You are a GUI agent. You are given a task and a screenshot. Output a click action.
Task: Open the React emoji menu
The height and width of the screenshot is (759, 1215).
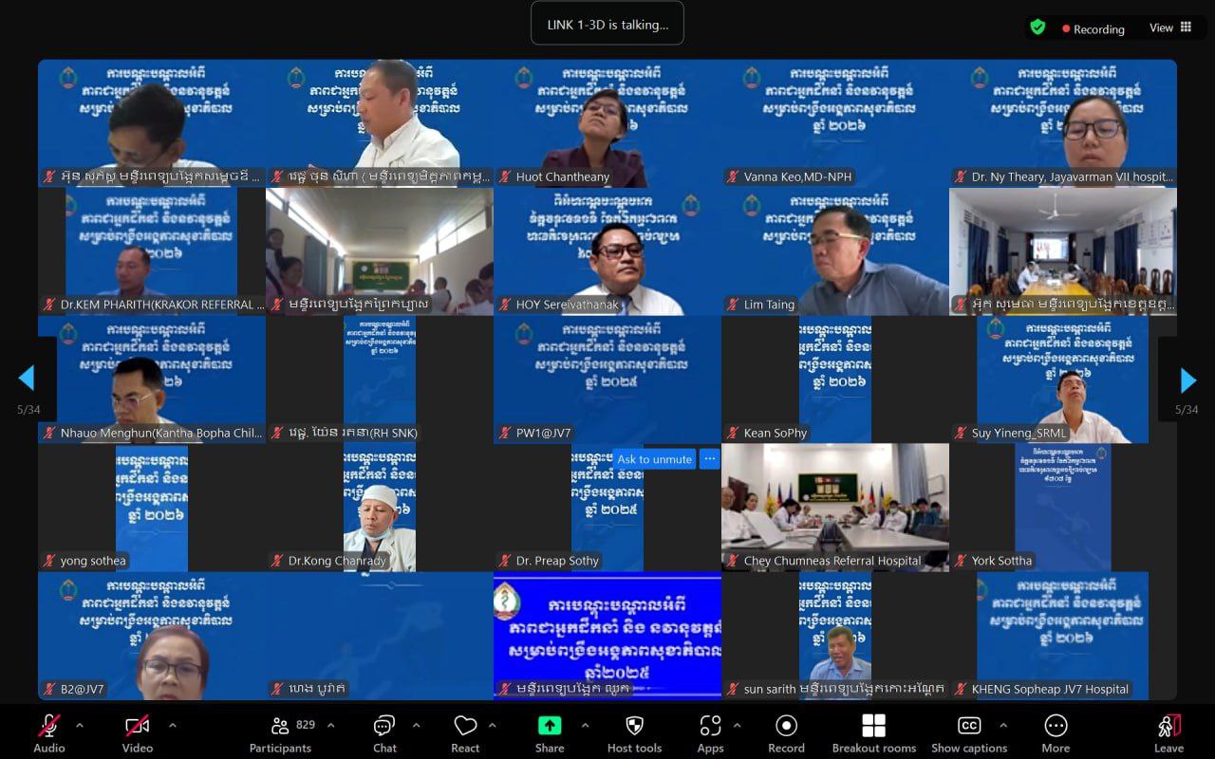pyautogui.click(x=465, y=727)
